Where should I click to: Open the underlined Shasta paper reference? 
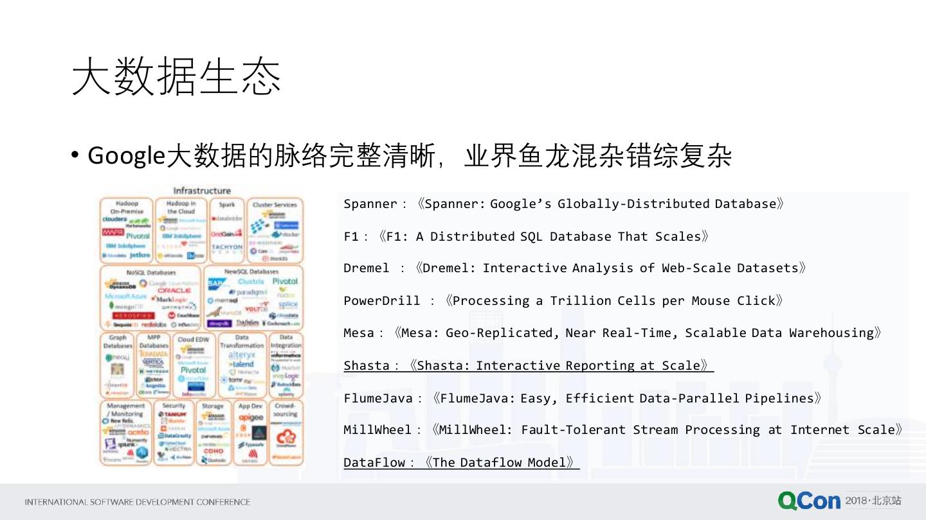click(x=529, y=365)
